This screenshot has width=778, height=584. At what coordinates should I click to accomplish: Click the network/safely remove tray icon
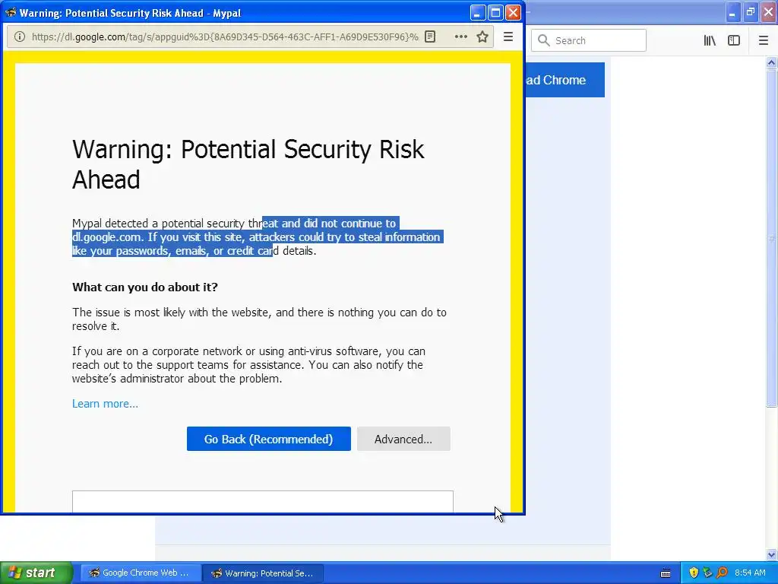(707, 573)
